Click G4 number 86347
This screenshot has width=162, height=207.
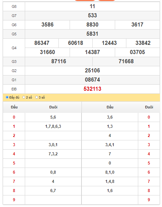[42, 43]
